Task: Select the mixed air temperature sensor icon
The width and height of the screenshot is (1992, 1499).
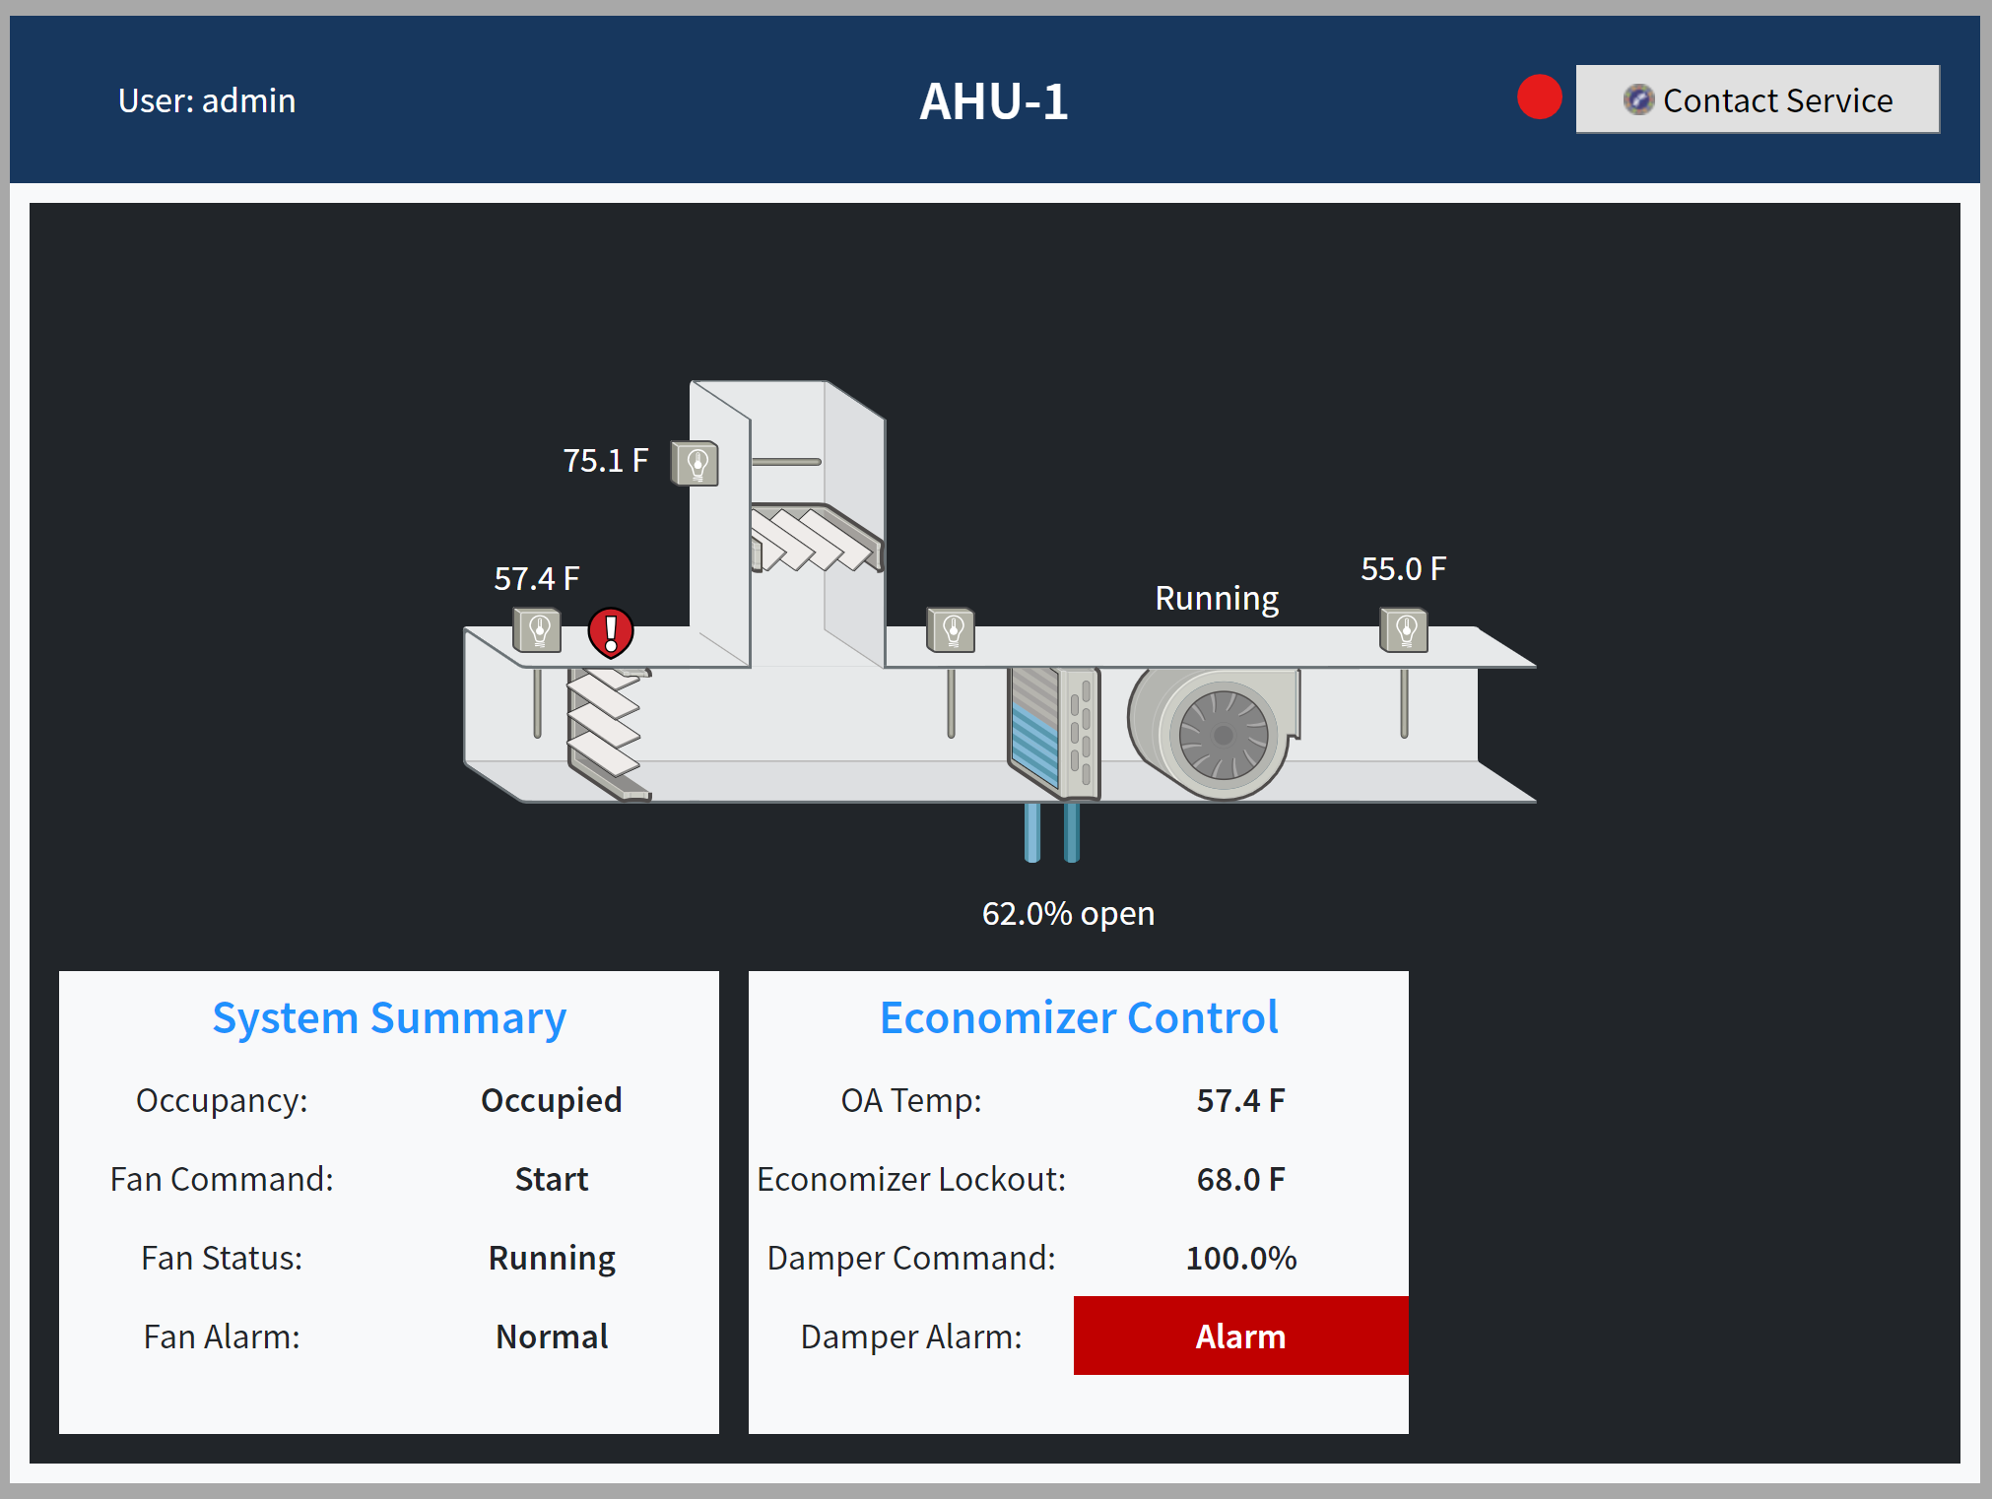Action: pyautogui.click(x=951, y=630)
